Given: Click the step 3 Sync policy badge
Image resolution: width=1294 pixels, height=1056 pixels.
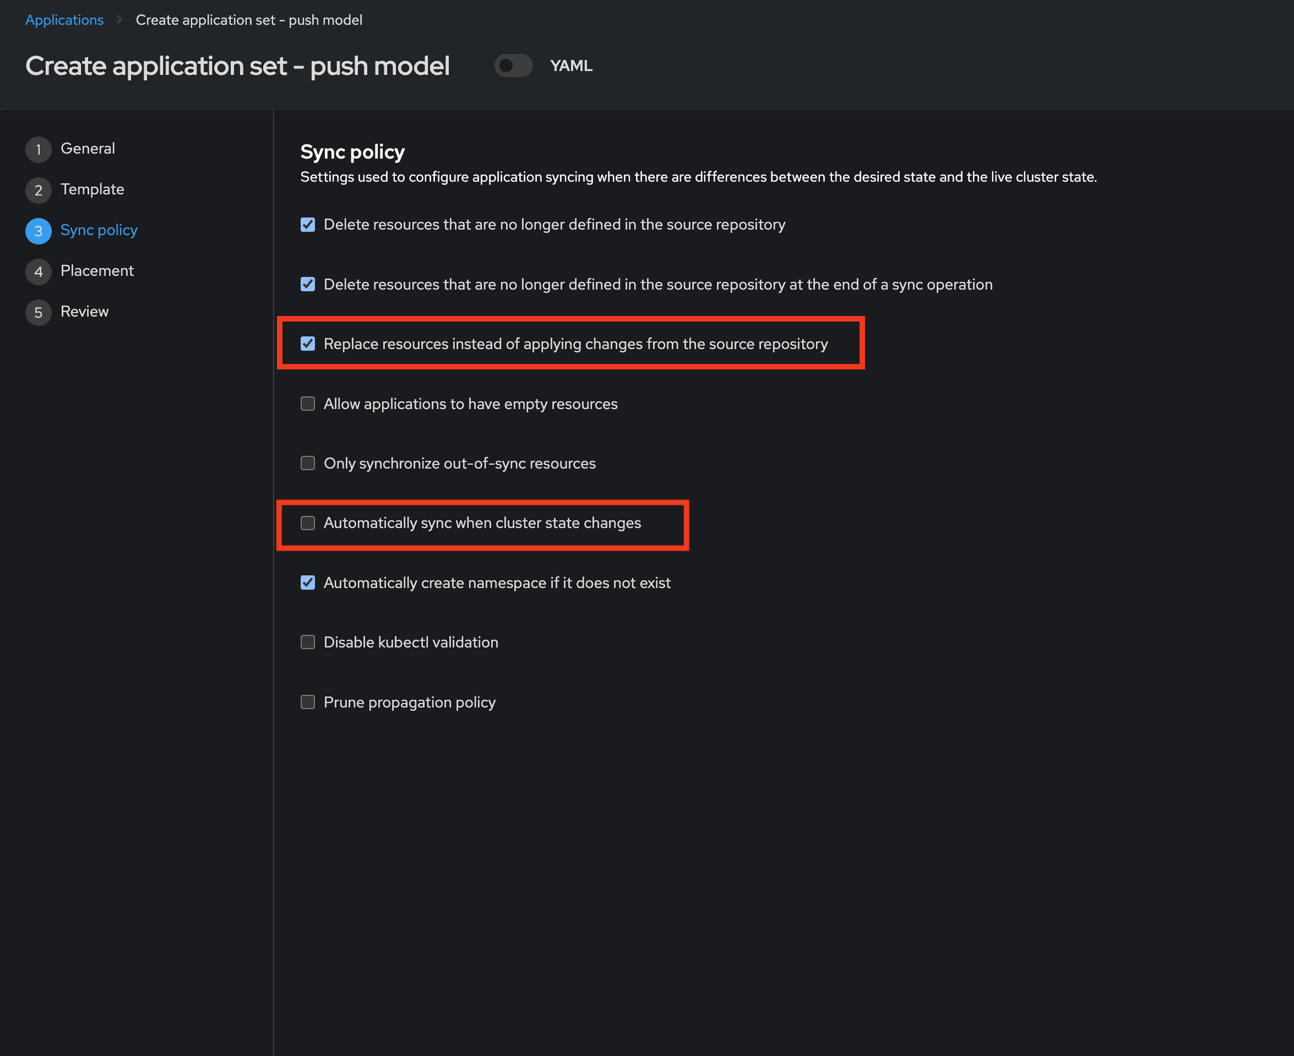Looking at the screenshot, I should (x=39, y=231).
